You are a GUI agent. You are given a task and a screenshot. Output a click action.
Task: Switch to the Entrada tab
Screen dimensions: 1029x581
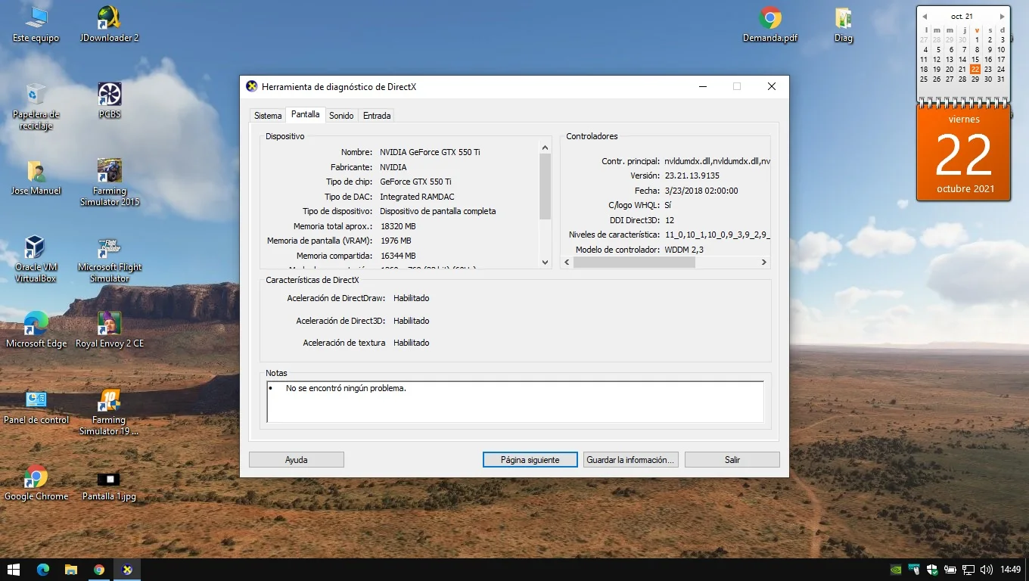coord(377,116)
